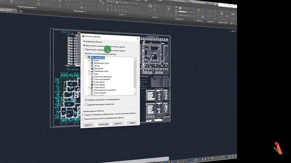Enable the purge nested items checkbox
The height and width of the screenshot is (163, 291).
tap(86, 105)
